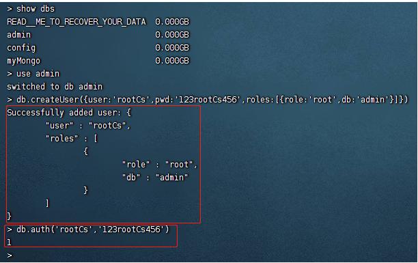Click the auth result '1' output
Image resolution: width=418 pixels, height=263 pixels.
pyautogui.click(x=10, y=243)
